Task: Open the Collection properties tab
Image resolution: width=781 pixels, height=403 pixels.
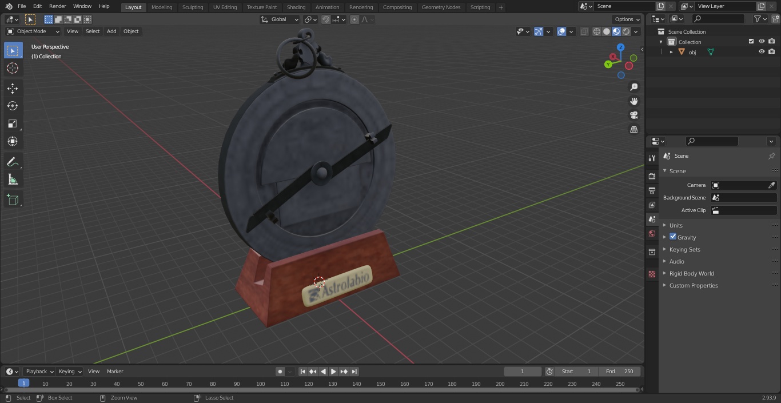Action: (x=652, y=252)
